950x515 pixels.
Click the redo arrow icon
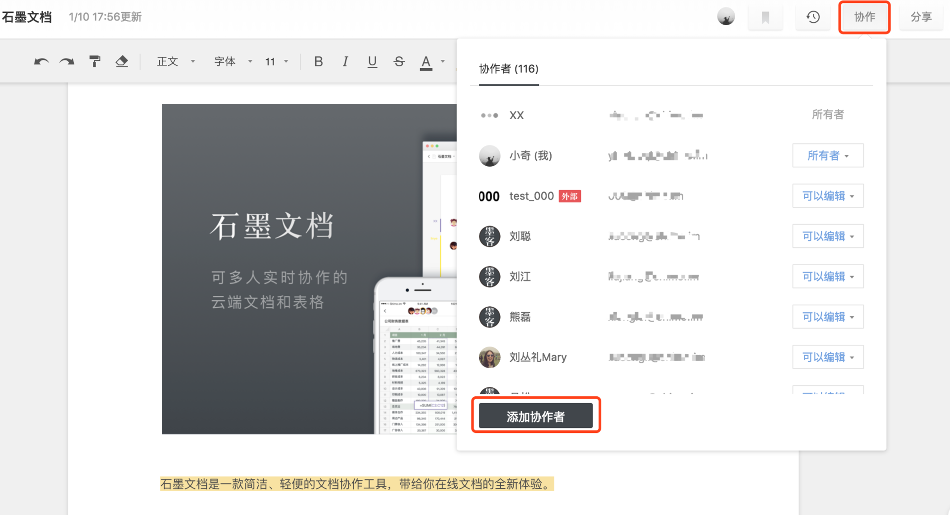point(67,61)
